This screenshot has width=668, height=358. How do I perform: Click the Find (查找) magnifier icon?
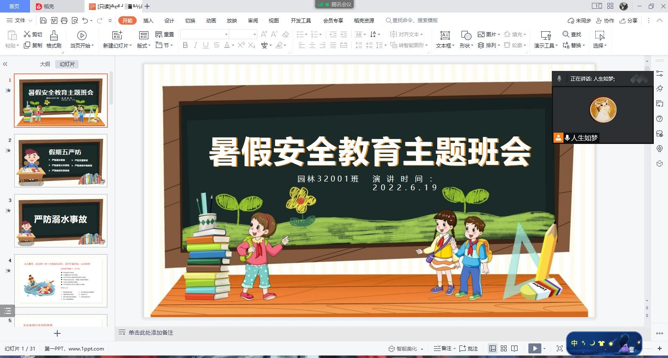[x=566, y=34]
